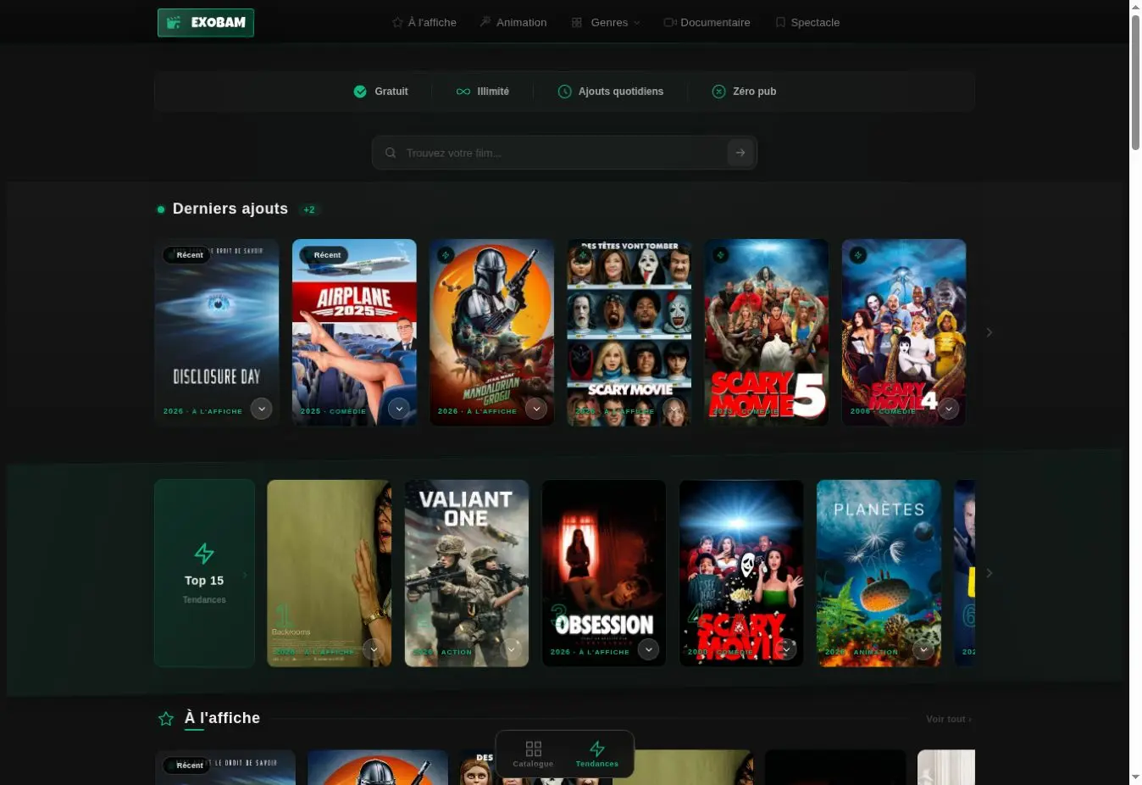This screenshot has height=785, width=1142.
Task: Click the search arrow submit button
Action: [x=740, y=153]
